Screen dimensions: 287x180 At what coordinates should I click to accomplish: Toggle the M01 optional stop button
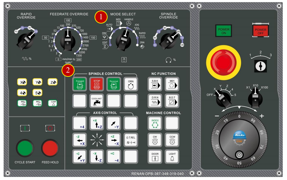[172, 84]
